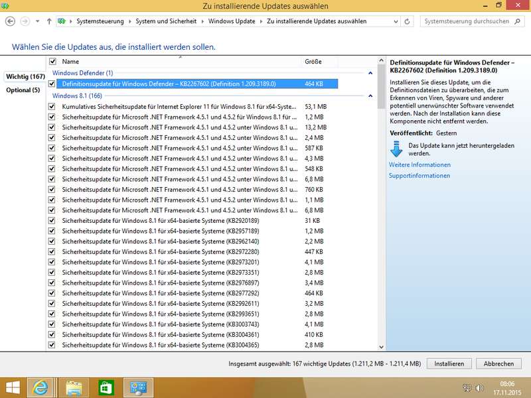This screenshot has width=531, height=398.
Task: Click the scrollbar up arrow
Action: [x=381, y=60]
